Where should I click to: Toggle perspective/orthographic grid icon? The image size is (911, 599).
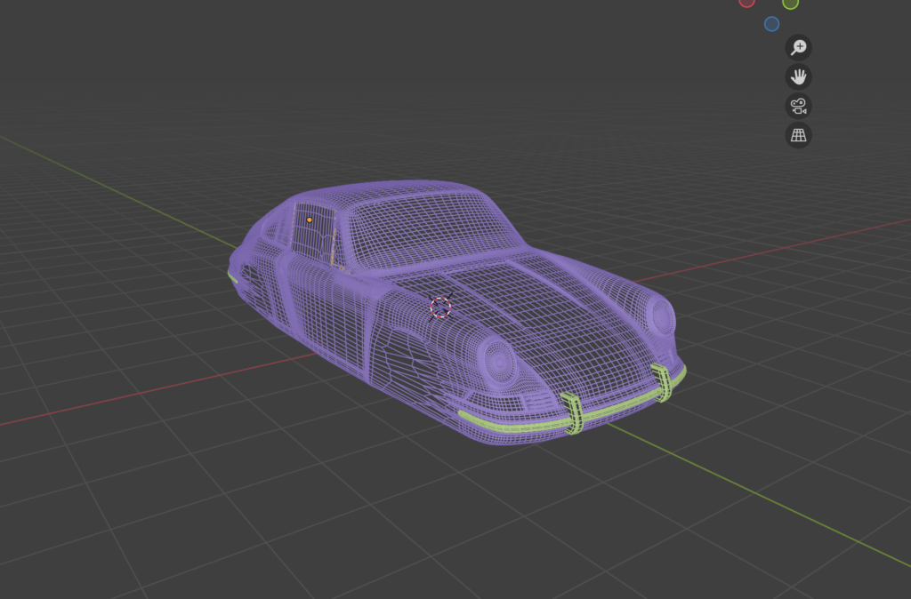pos(798,136)
